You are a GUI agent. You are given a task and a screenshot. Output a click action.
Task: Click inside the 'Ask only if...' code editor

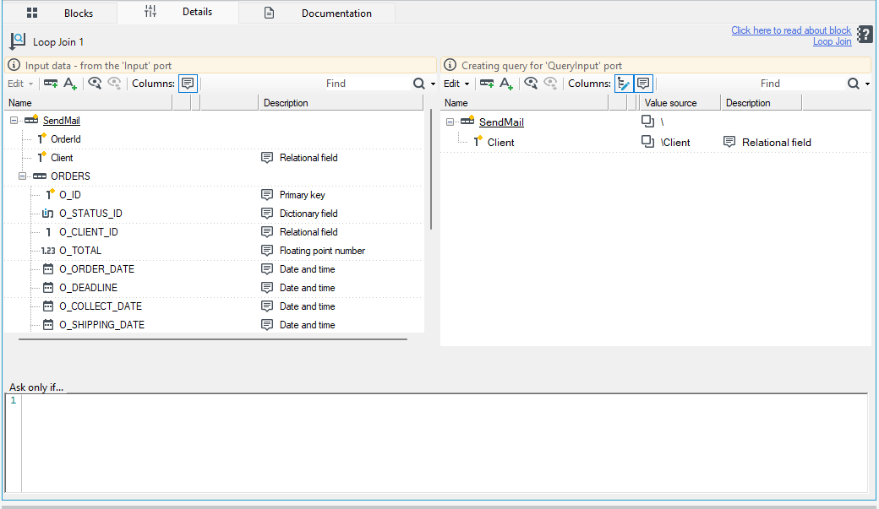[x=445, y=443]
